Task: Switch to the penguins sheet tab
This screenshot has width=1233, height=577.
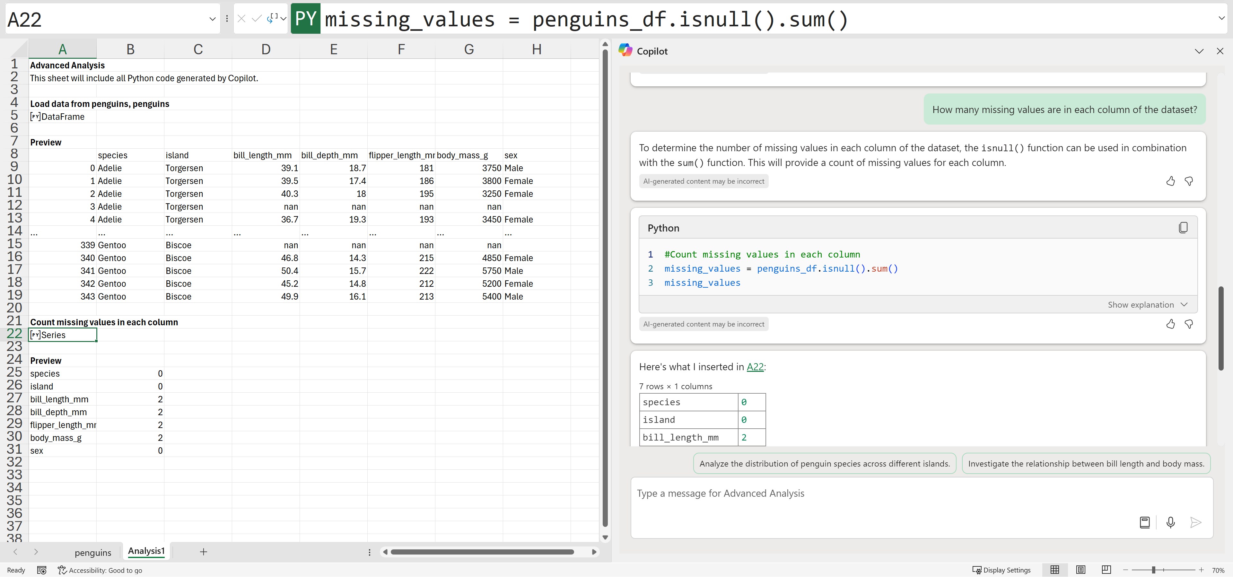Action: click(x=93, y=552)
